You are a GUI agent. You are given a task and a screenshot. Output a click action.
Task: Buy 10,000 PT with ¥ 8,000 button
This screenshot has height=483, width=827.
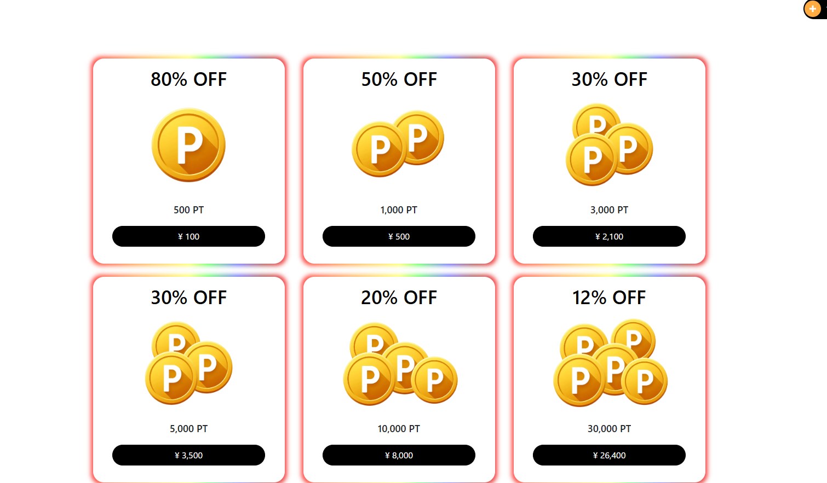click(399, 455)
